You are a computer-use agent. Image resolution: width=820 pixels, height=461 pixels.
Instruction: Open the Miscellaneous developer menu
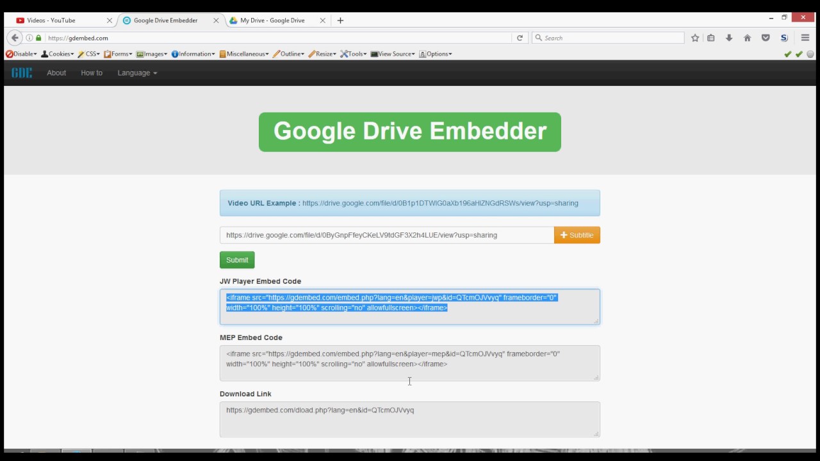pyautogui.click(x=244, y=54)
